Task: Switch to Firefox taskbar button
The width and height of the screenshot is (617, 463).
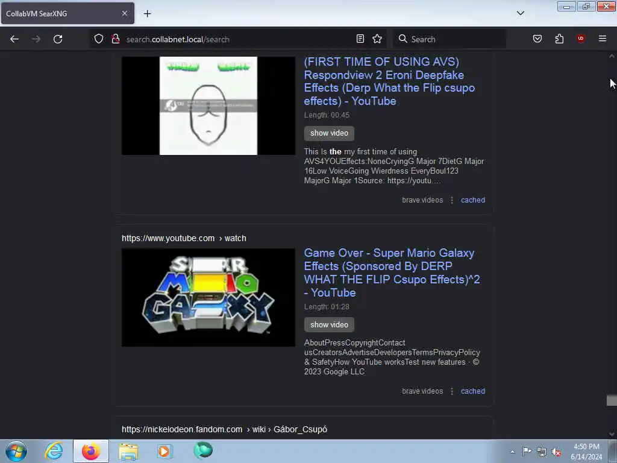Action: pos(91,451)
